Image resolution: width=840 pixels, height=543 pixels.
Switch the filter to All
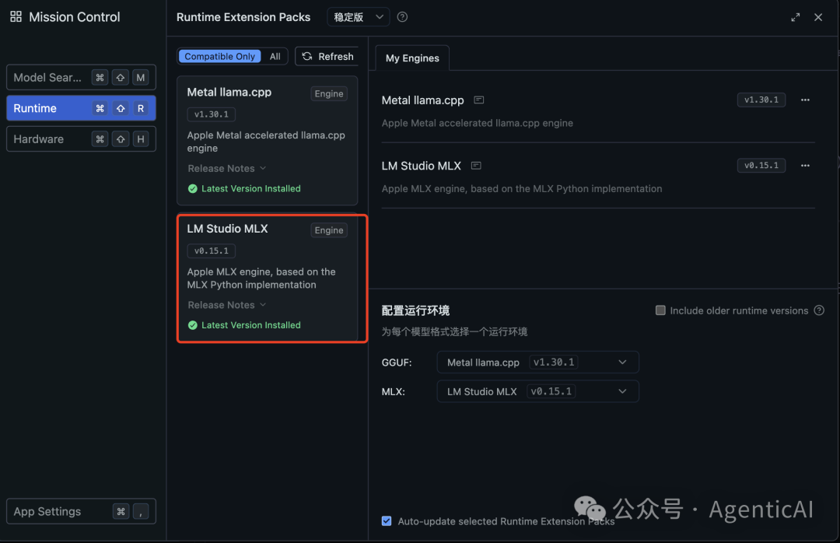[x=275, y=56]
